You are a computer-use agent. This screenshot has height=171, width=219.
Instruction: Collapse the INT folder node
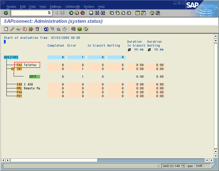click(x=13, y=69)
